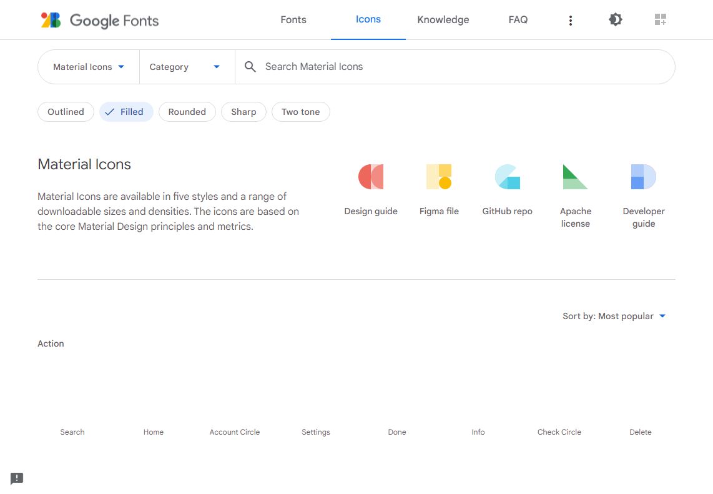Click the feedback exclamation icon

[x=17, y=478]
